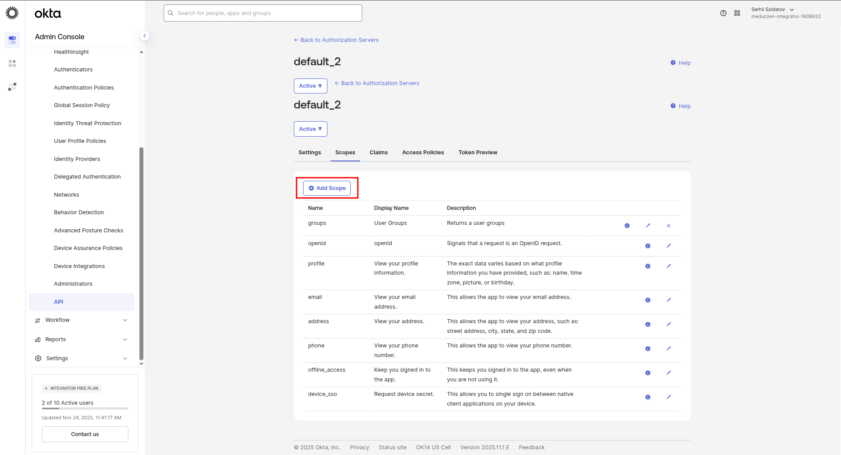Open Identity Providers in the sidebar

[77, 159]
